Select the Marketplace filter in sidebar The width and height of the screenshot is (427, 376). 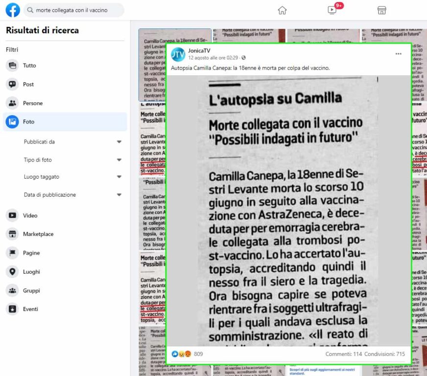(x=65, y=234)
